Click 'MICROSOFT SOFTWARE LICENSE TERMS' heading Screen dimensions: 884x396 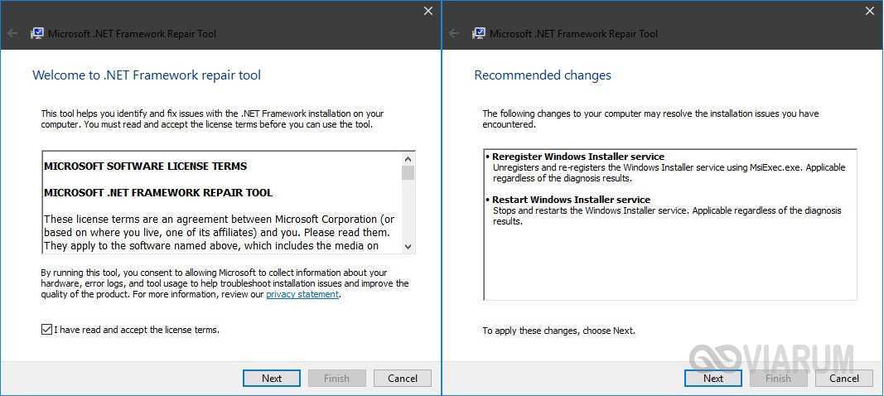click(146, 167)
